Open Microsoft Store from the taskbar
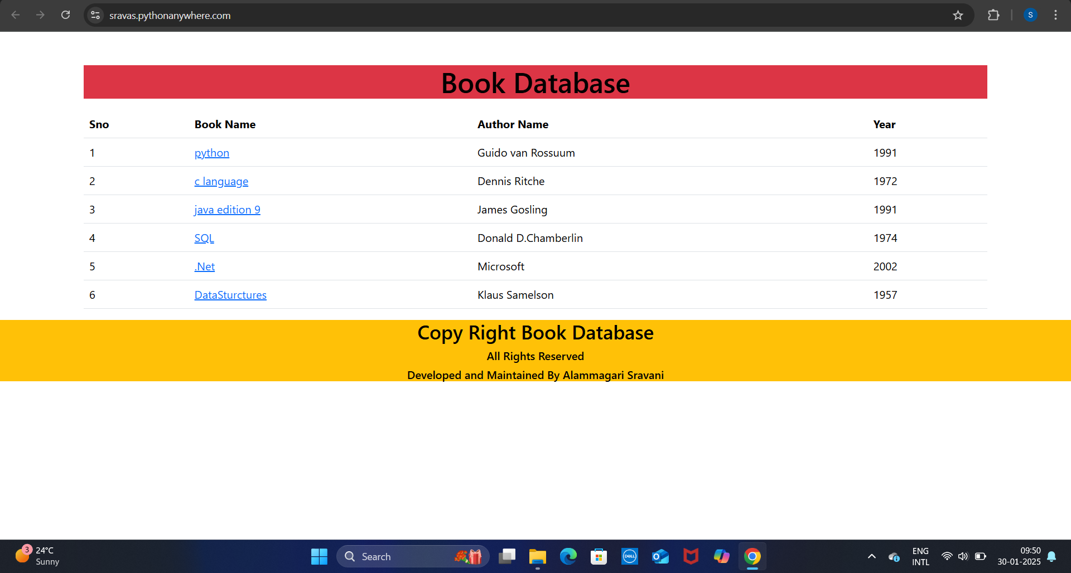The image size is (1071, 573). click(x=599, y=556)
